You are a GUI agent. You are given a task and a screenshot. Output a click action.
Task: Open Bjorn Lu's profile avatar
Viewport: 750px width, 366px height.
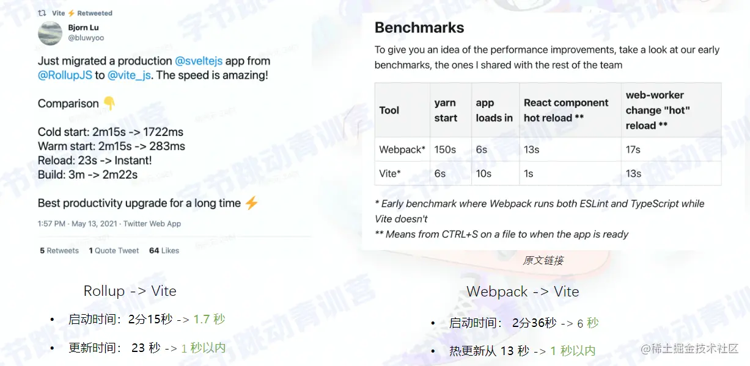50,33
